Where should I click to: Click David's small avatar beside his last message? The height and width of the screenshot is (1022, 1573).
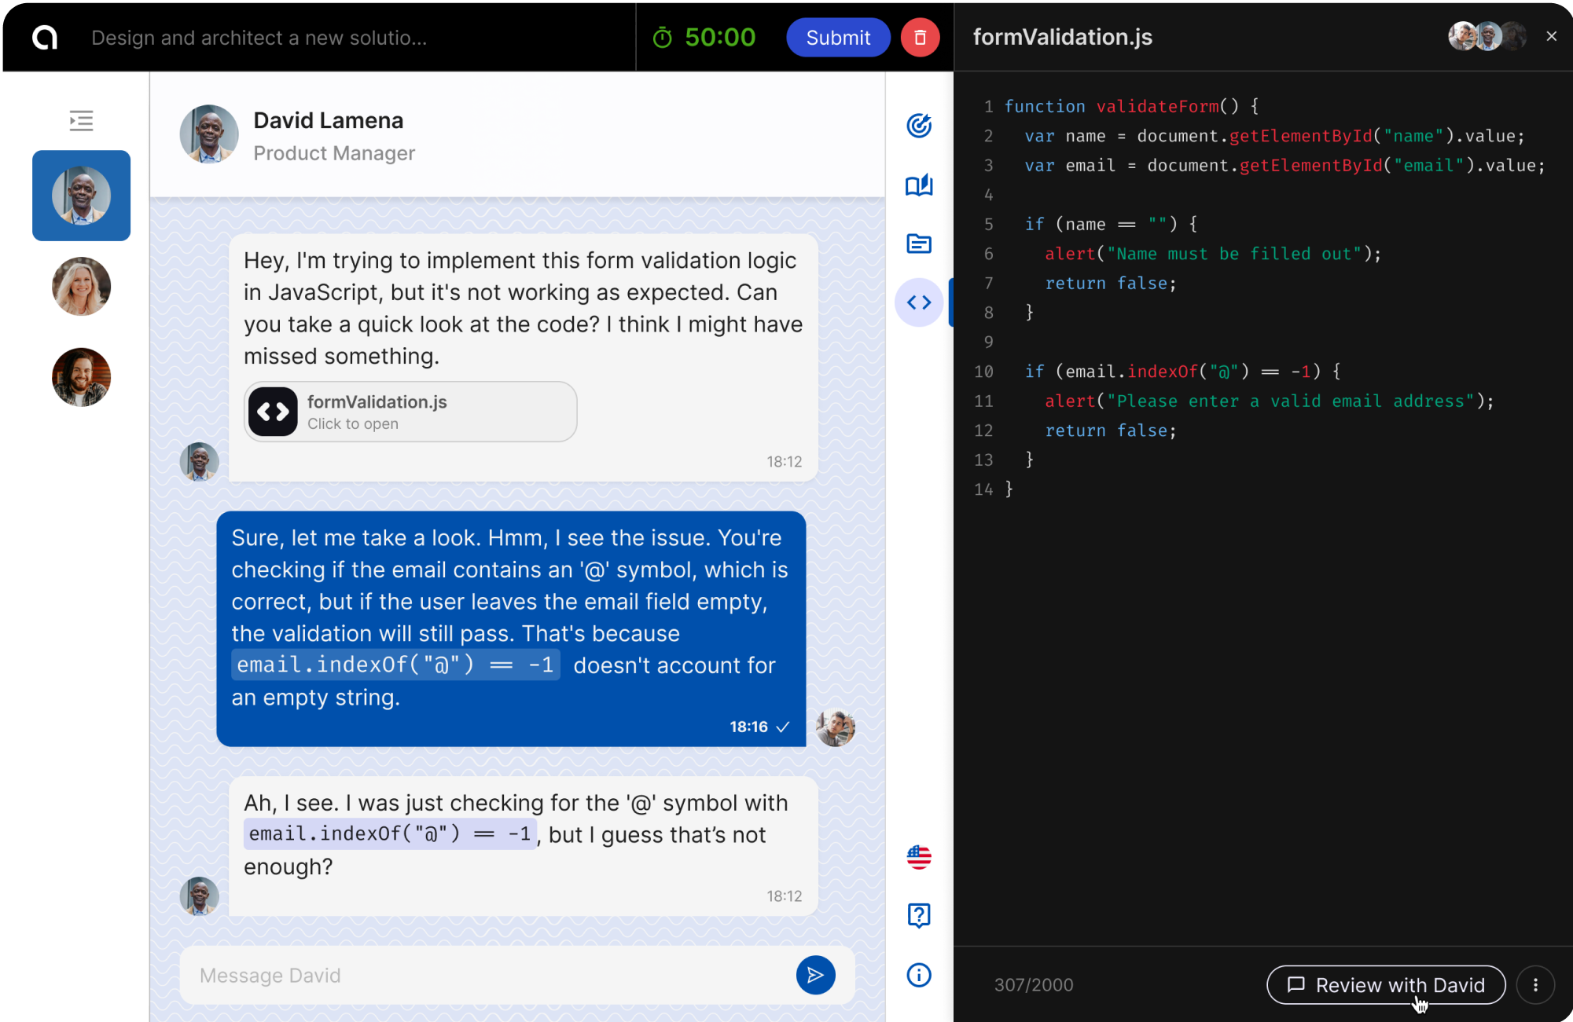tap(199, 896)
